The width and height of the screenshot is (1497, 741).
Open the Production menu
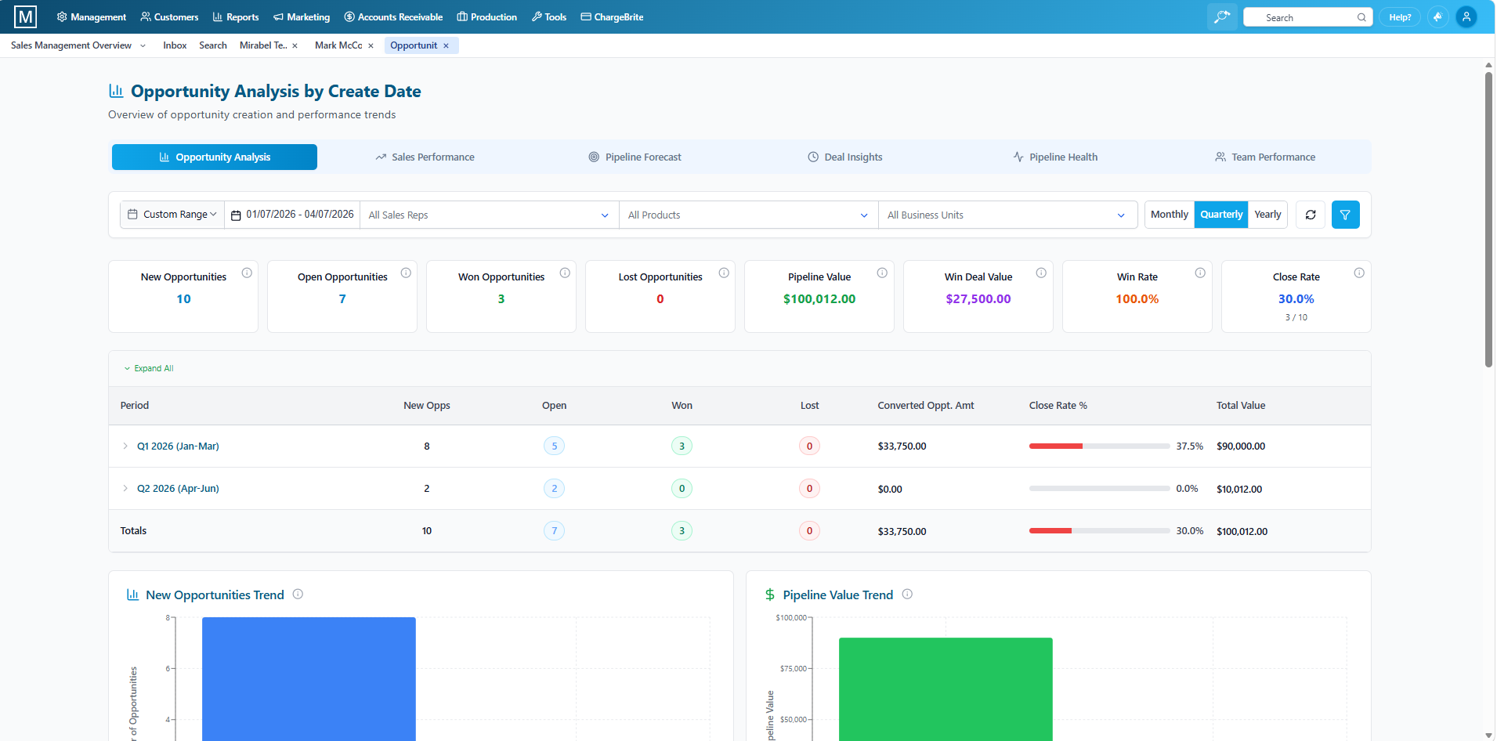(487, 17)
